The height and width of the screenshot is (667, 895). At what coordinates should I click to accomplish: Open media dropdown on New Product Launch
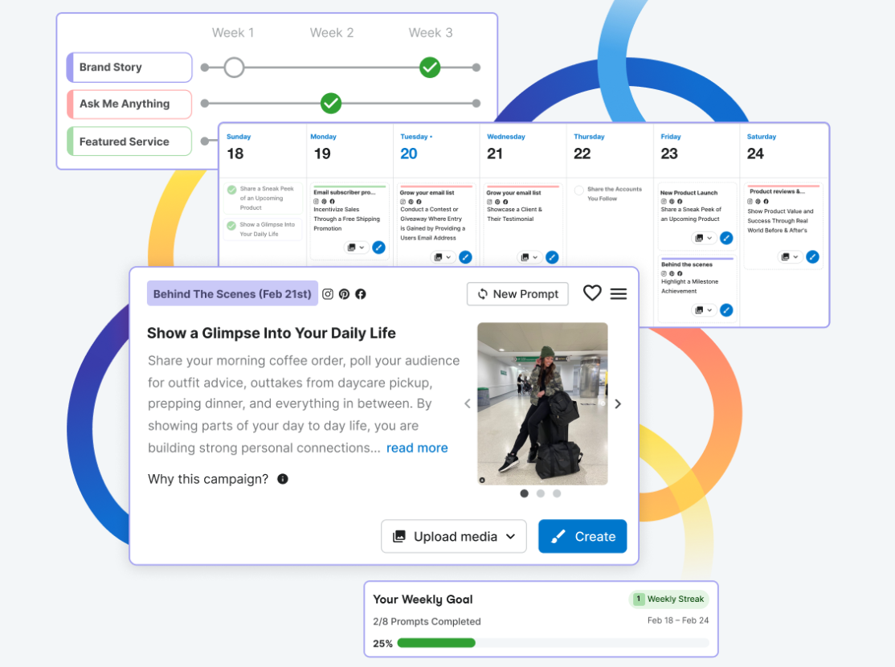coord(704,238)
